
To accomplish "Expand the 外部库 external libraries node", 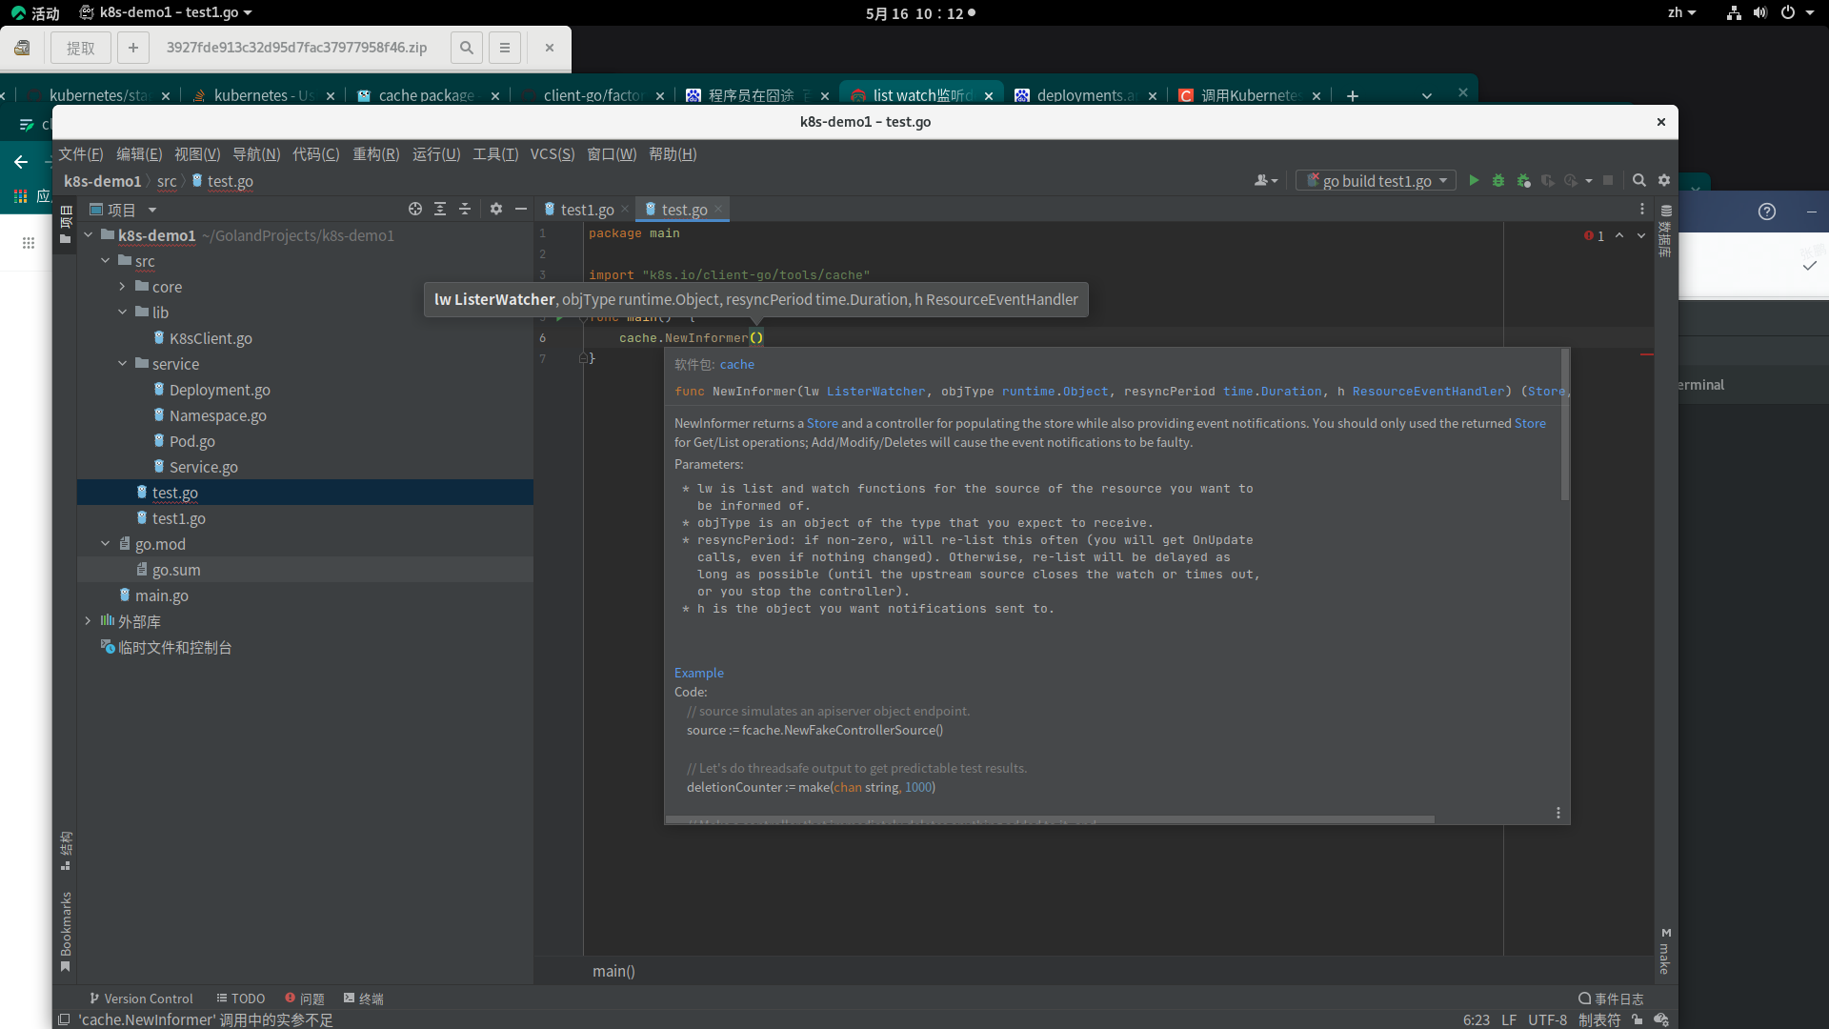I will [89, 621].
